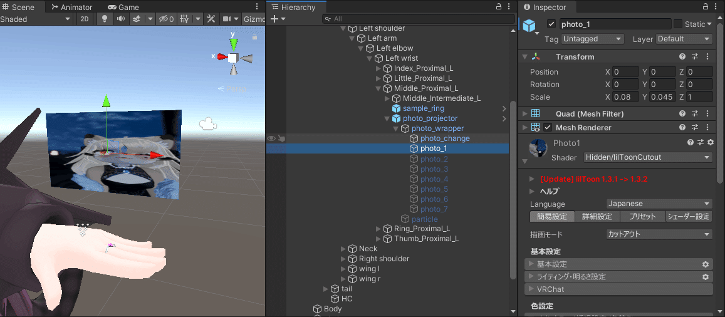Select photo_2 in the hierarchy
Screen dimensions: 725x317
point(434,159)
